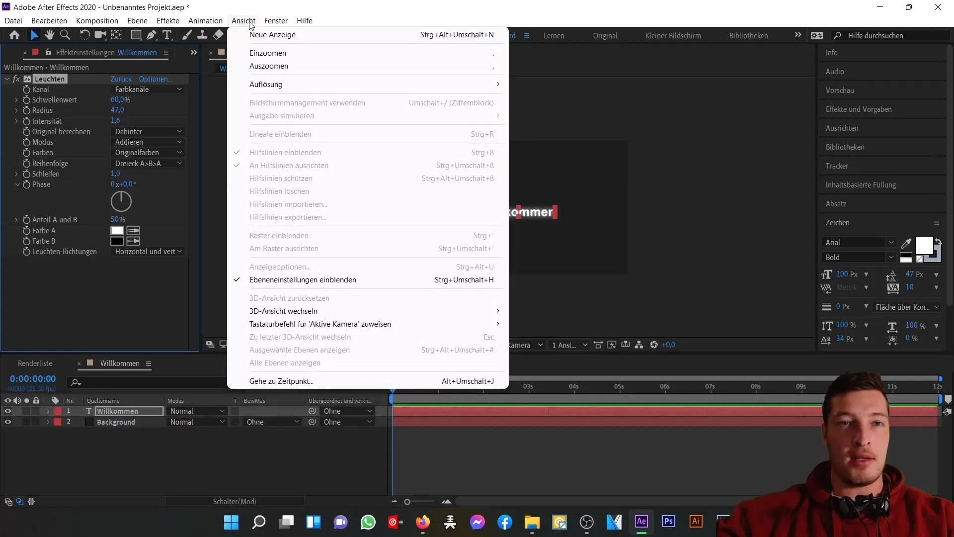Screen dimensions: 954x537
Task: Open Illustrator from the taskbar
Action: 696,522
